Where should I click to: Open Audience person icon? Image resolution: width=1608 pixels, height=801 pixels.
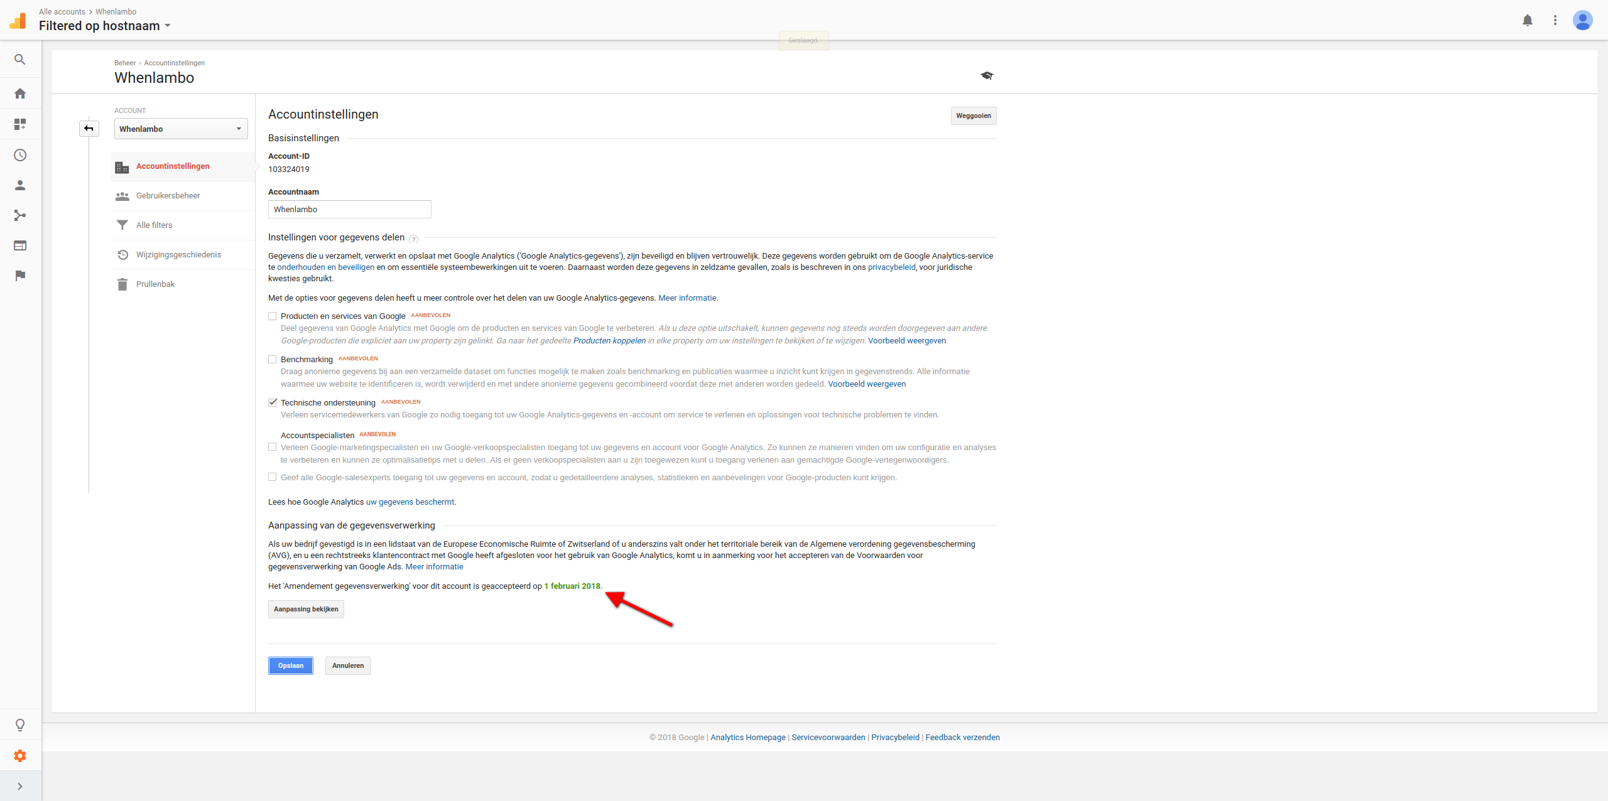point(20,185)
